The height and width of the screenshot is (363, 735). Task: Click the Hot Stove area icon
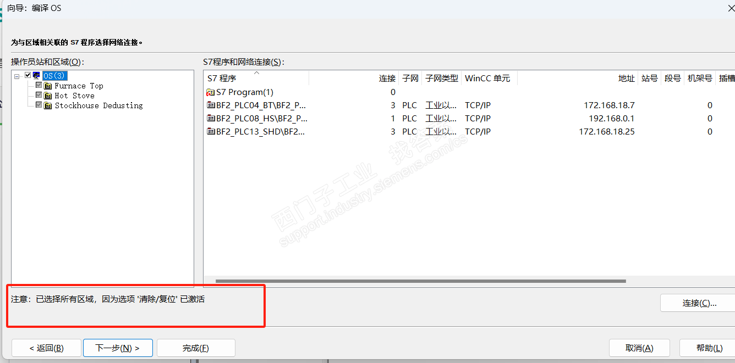(x=48, y=96)
